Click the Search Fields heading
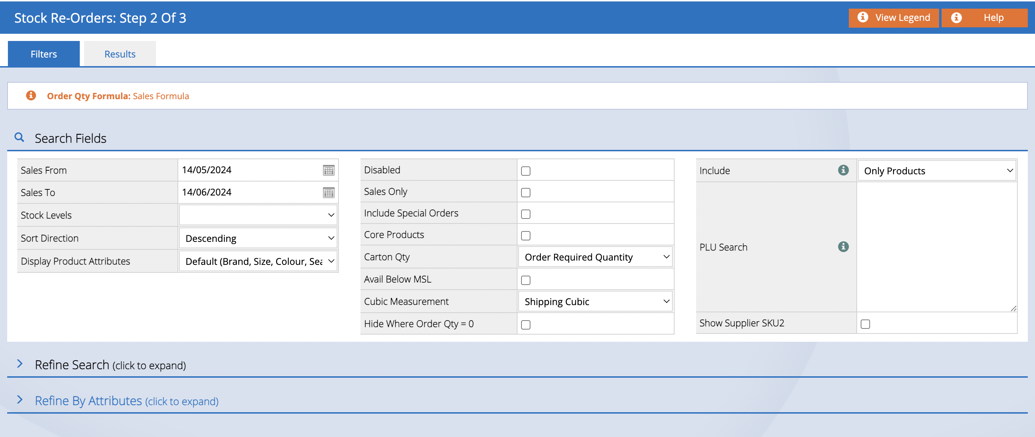Viewport: 1035px width, 437px height. pyautogui.click(x=71, y=138)
